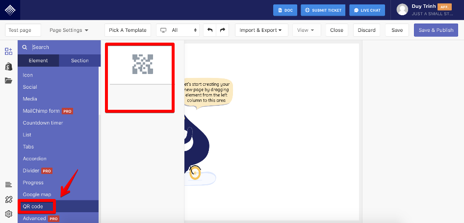Open the DOC documentation button
Viewport: 464px width, 223px height.
pyautogui.click(x=285, y=10)
